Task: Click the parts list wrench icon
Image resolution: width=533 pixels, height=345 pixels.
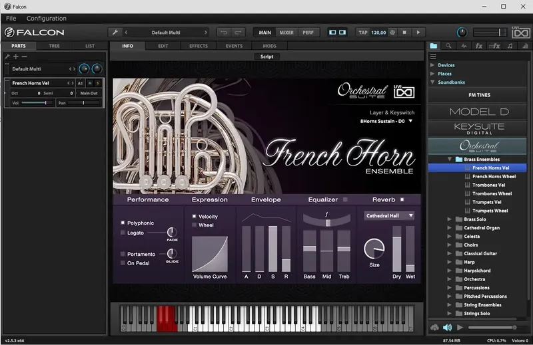Action: click(x=7, y=57)
